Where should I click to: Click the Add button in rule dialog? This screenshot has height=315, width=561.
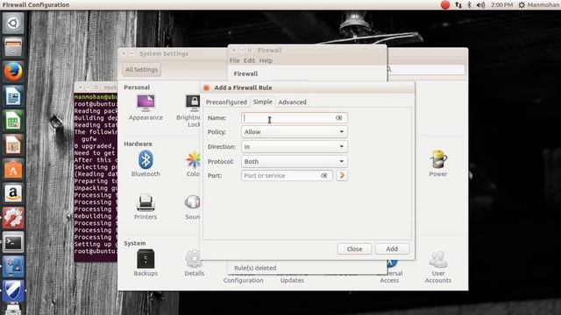392,248
